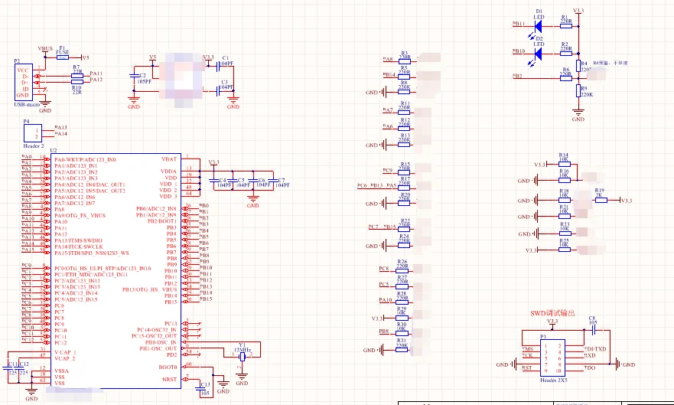This screenshot has height=405, width=674.
Task: Select capacitor C1 104PF
Action: pos(218,66)
